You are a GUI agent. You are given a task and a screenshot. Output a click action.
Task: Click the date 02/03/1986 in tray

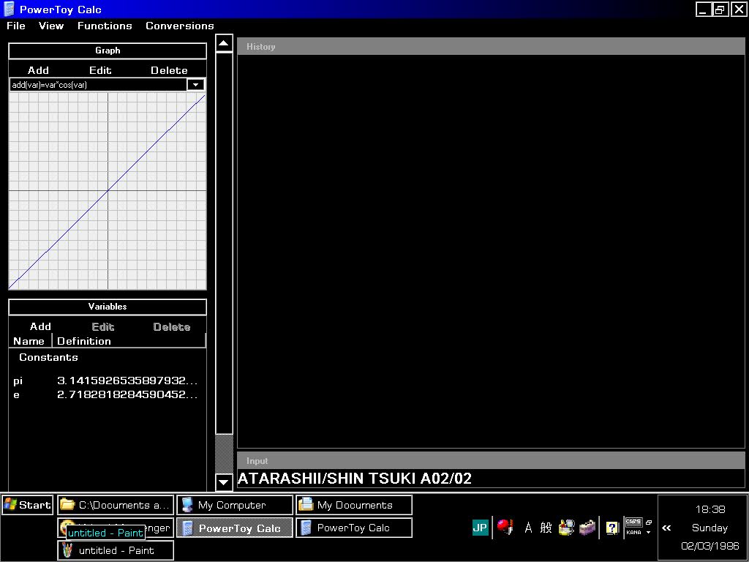click(710, 546)
